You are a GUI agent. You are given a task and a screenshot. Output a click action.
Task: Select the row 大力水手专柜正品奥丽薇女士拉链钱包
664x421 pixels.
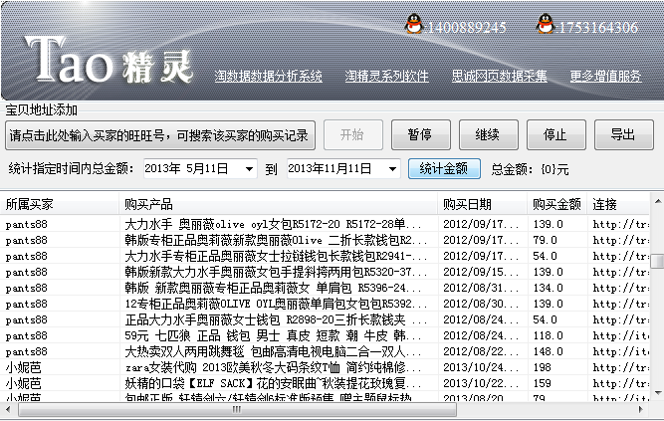(325, 256)
